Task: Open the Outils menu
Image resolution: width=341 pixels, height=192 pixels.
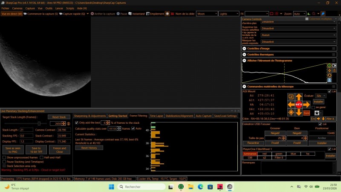Action: (49, 8)
